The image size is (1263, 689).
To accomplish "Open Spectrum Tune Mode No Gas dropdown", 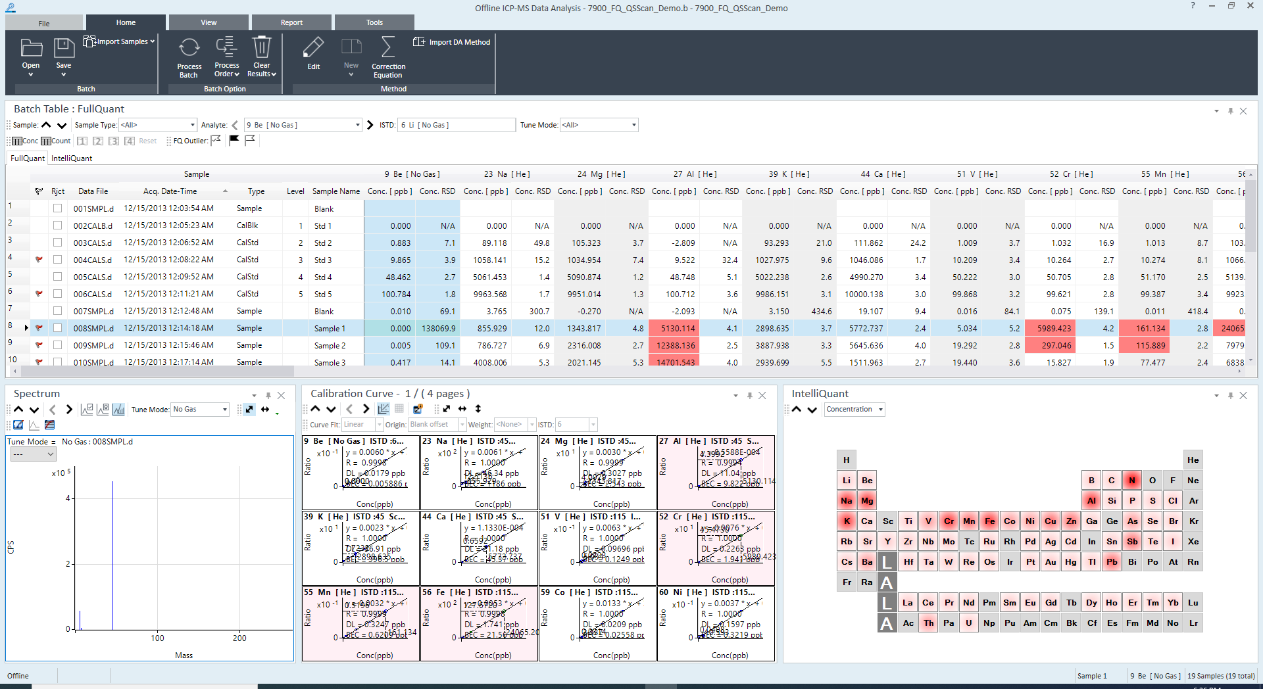I will (x=200, y=410).
